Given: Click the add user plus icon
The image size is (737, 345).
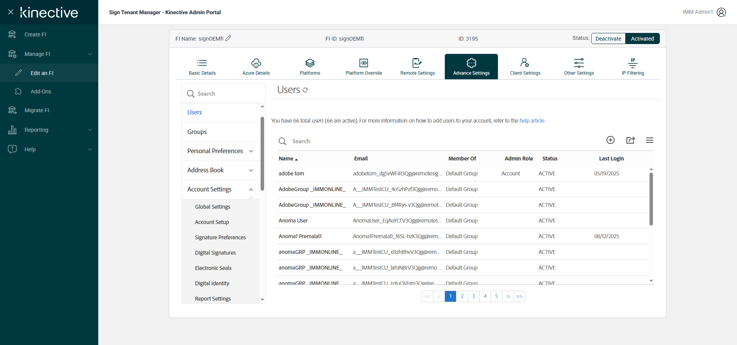Looking at the screenshot, I should pos(610,140).
